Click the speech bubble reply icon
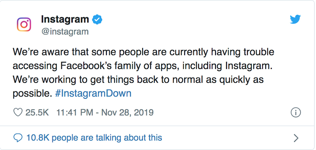Screen dimensions: 316x150 (x=18, y=138)
